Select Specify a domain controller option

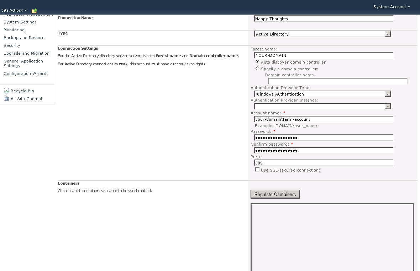[x=257, y=69]
